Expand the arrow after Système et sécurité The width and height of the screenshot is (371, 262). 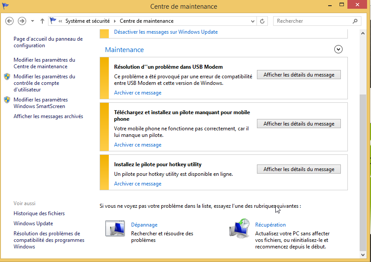115,21
